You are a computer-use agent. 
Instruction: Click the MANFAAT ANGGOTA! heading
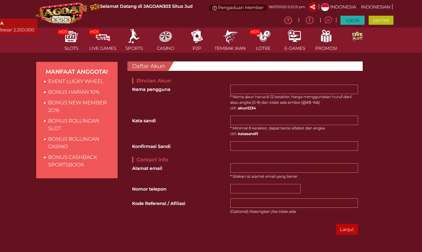pos(77,71)
